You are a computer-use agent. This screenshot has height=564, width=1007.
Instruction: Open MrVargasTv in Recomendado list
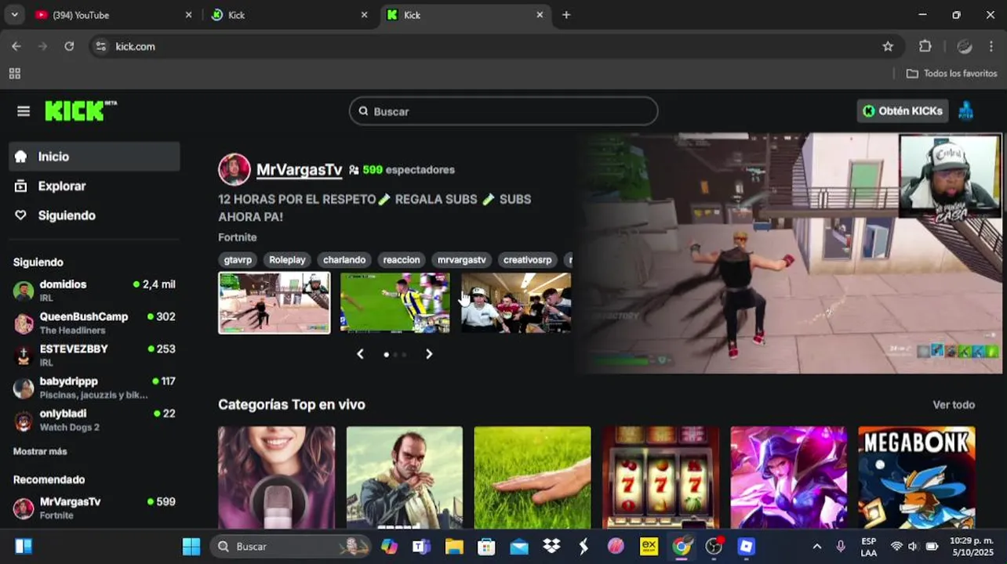94,508
